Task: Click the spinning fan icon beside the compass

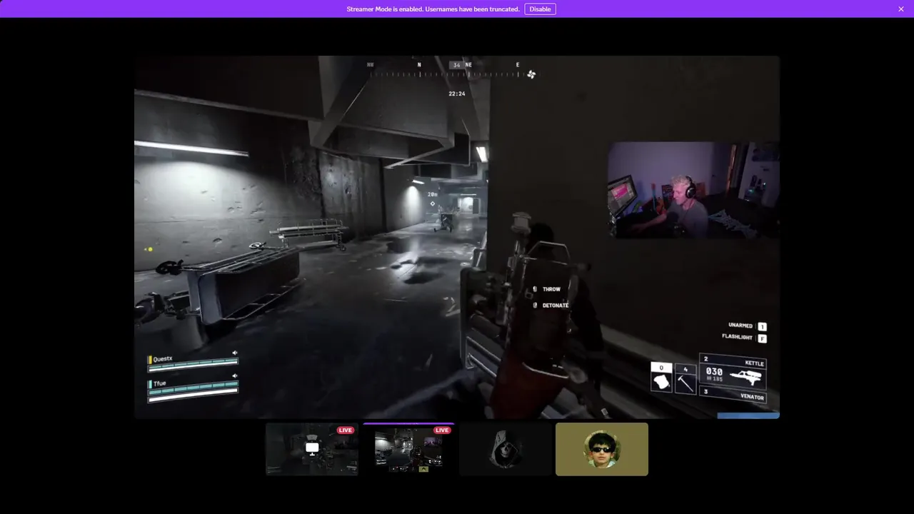Action: point(531,74)
